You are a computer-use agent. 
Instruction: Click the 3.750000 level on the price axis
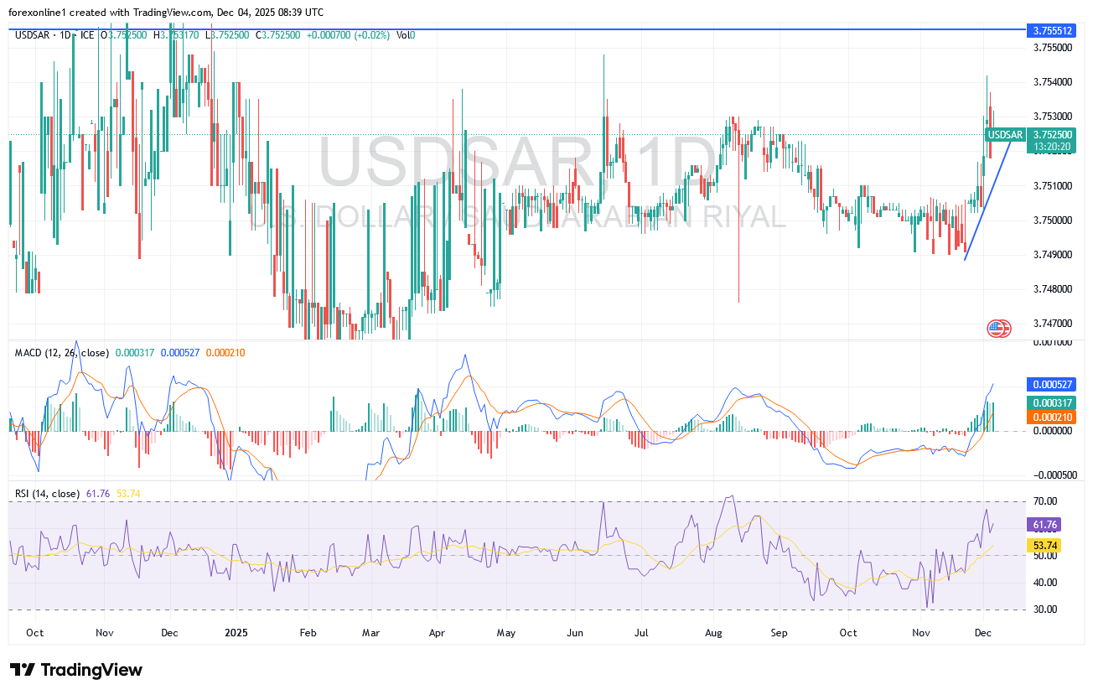(1055, 220)
